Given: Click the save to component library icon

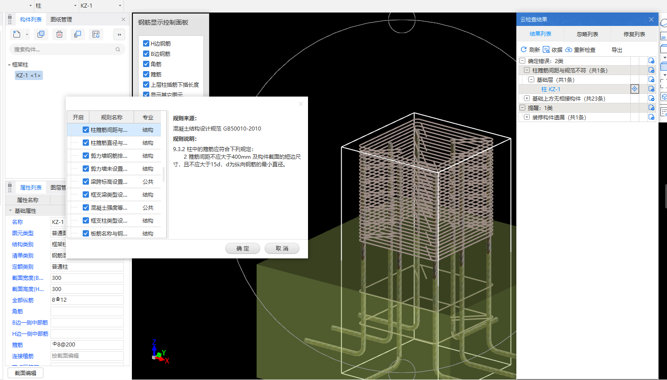Looking at the screenshot, I should tap(96, 34).
